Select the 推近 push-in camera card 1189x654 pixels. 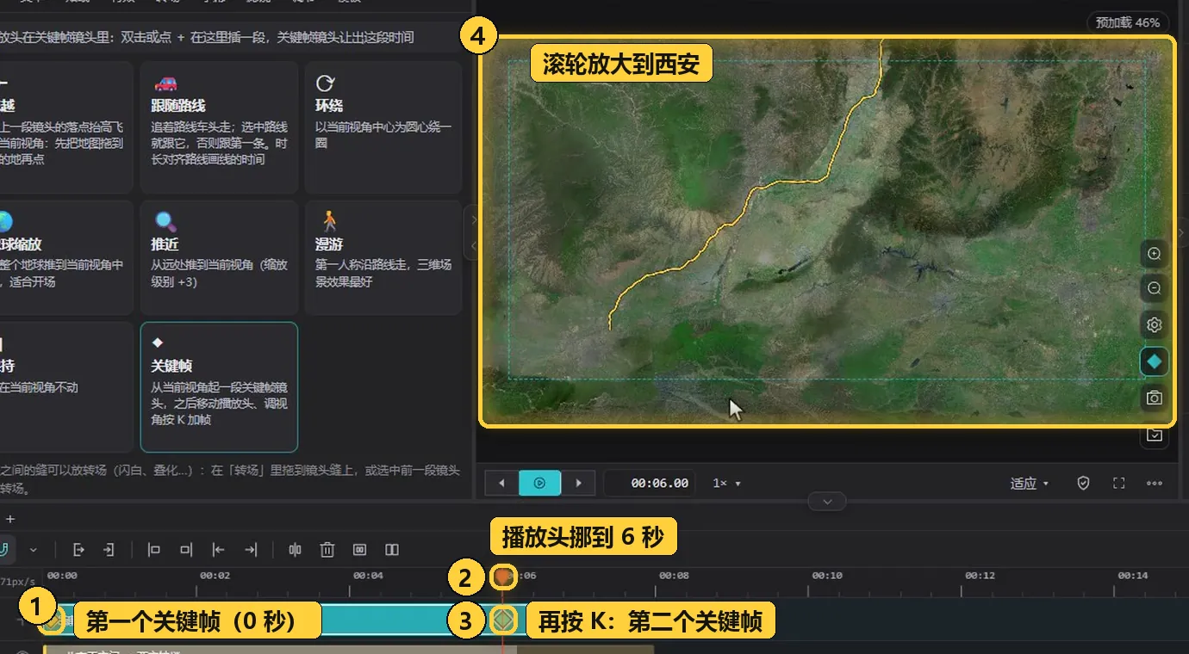tap(220, 258)
